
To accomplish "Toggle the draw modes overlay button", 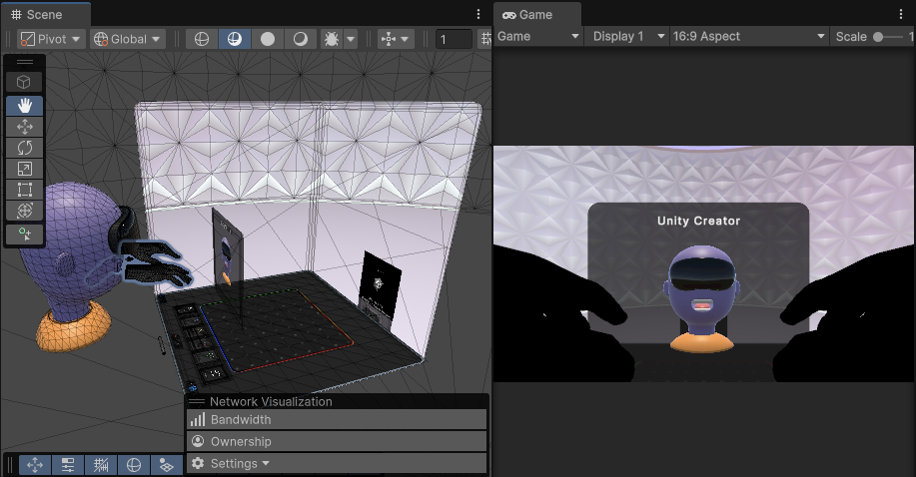I will coord(134,465).
